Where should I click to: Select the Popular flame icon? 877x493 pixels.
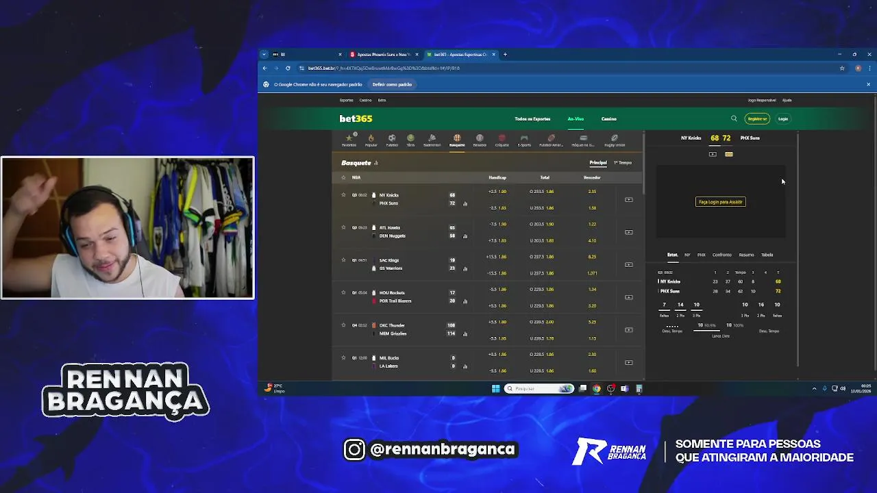point(371,139)
